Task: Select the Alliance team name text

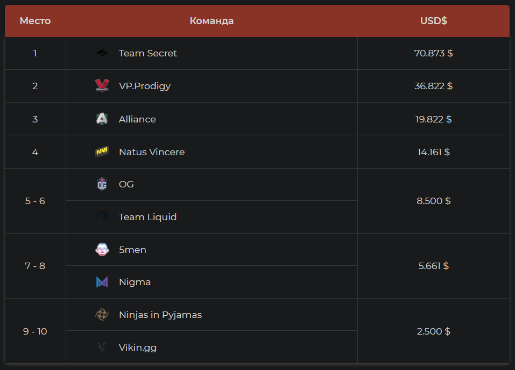Action: pyautogui.click(x=137, y=119)
